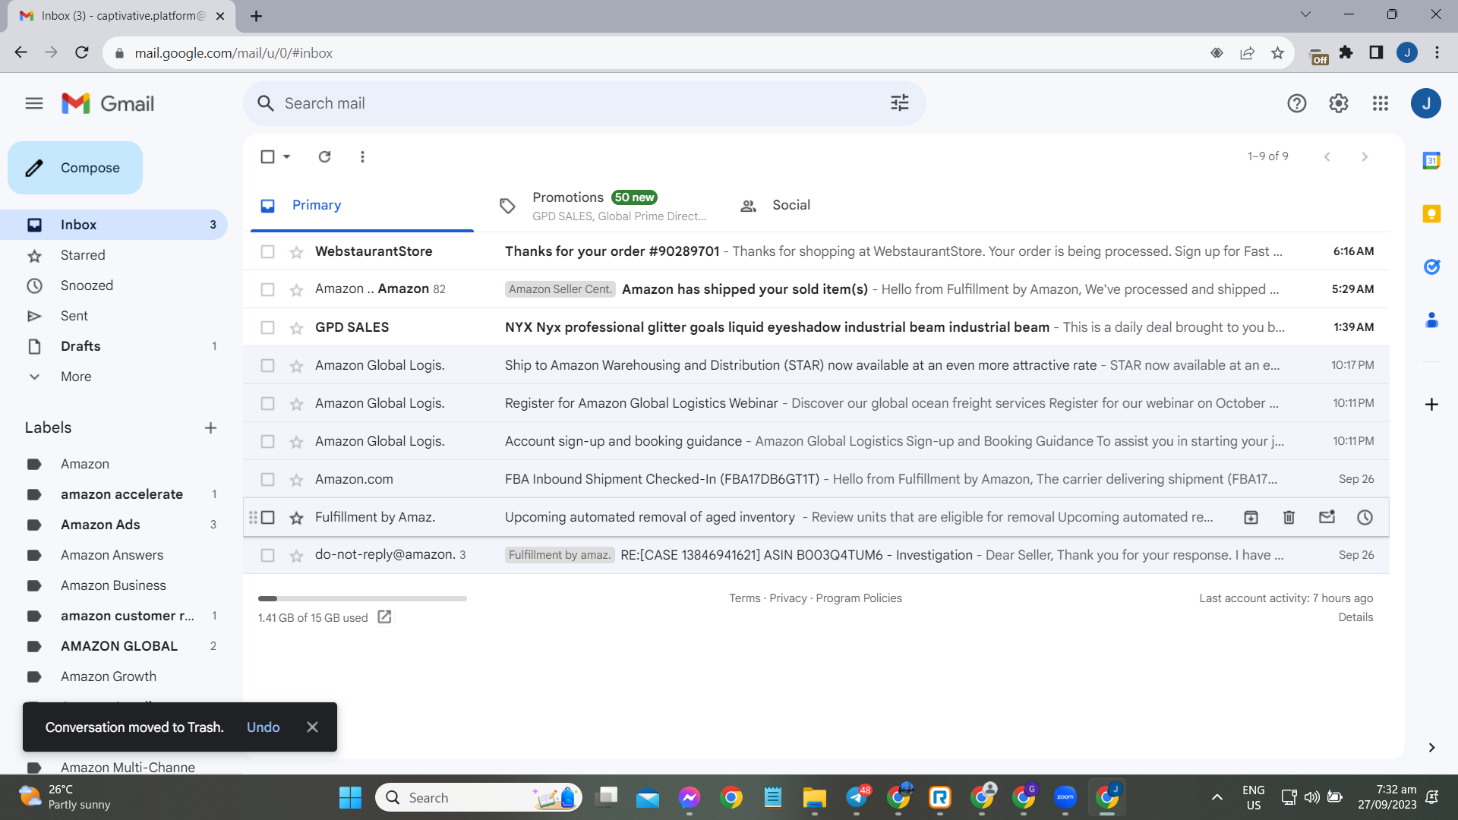Open the browser tab search dropdown
The height and width of the screenshot is (820, 1458).
tap(1305, 14)
